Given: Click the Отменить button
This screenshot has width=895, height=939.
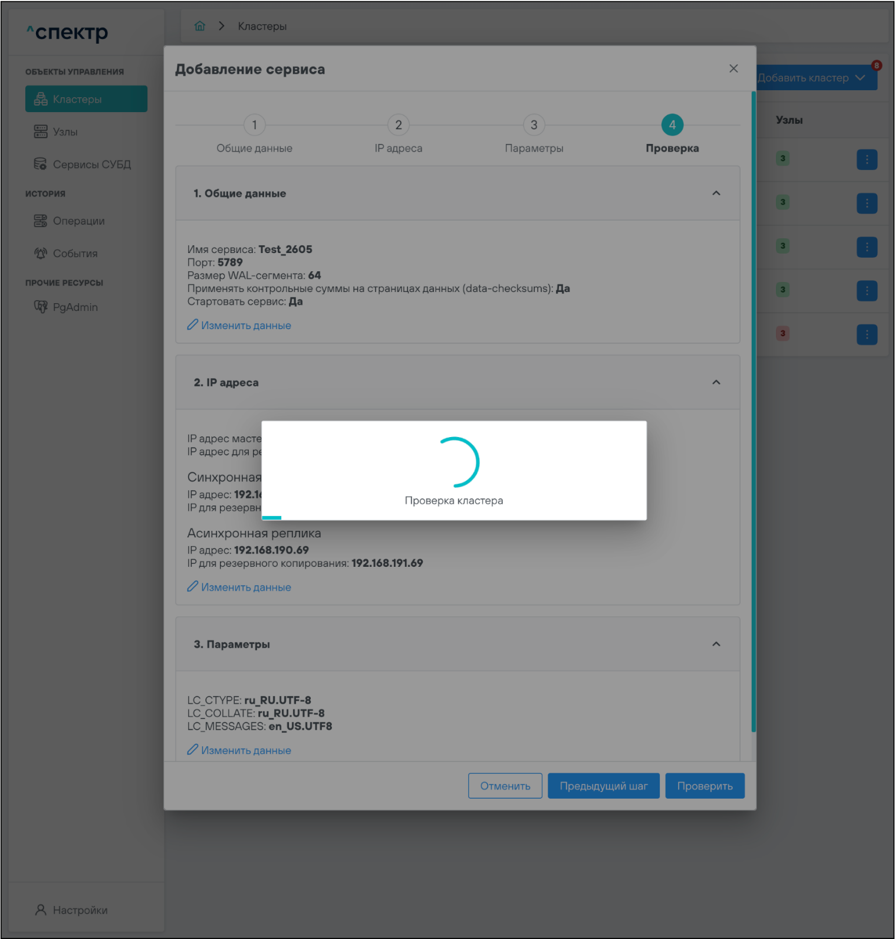Looking at the screenshot, I should (x=505, y=786).
